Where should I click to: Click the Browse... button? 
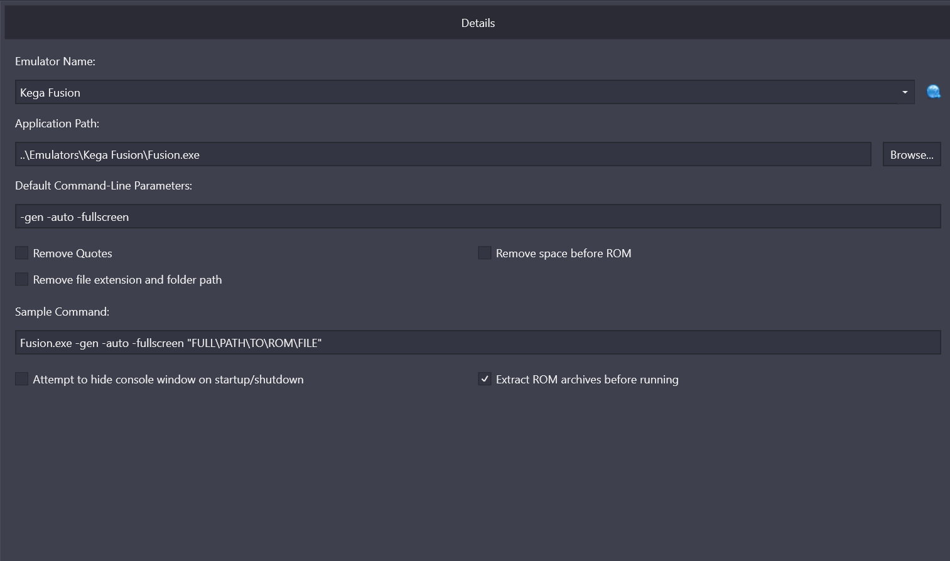click(912, 154)
